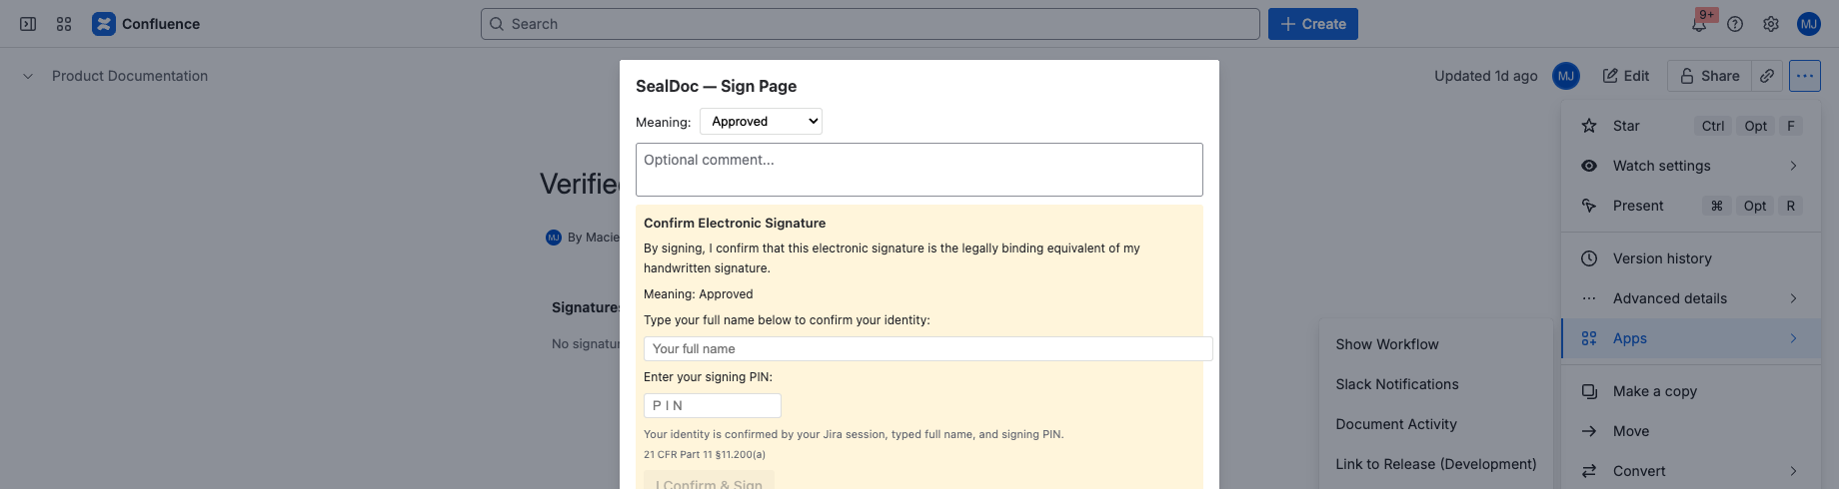Image resolution: width=1839 pixels, height=489 pixels.
Task: Click the Move arrow icon
Action: tap(1589, 431)
